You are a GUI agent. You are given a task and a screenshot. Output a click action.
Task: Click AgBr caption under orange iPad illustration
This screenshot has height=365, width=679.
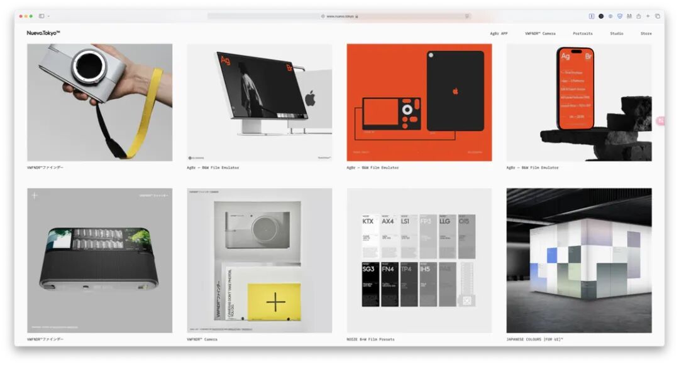pos(372,167)
